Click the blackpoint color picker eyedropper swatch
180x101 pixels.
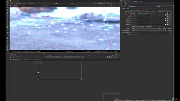166,13
